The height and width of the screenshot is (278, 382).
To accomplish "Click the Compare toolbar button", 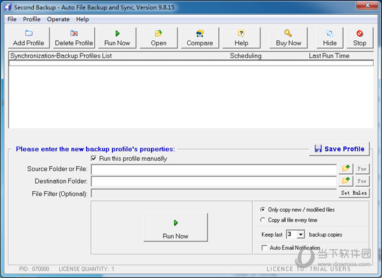I will point(200,38).
